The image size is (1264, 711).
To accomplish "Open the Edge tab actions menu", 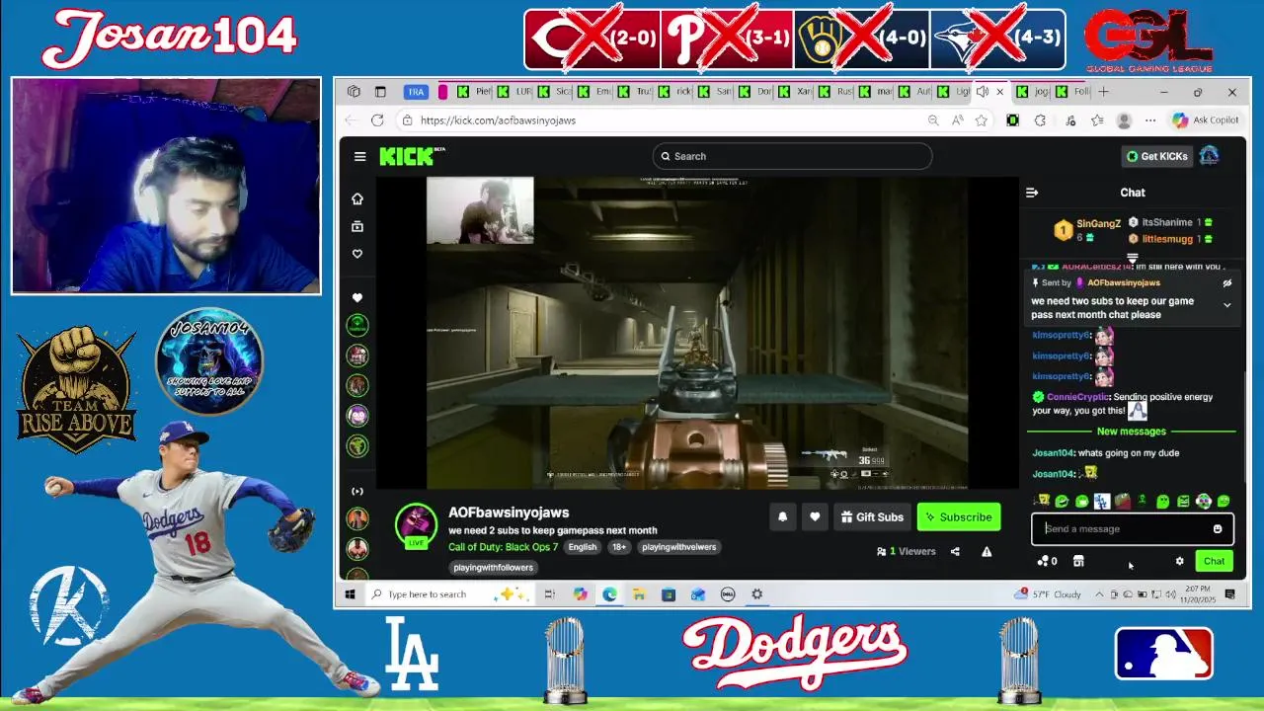I will [380, 92].
